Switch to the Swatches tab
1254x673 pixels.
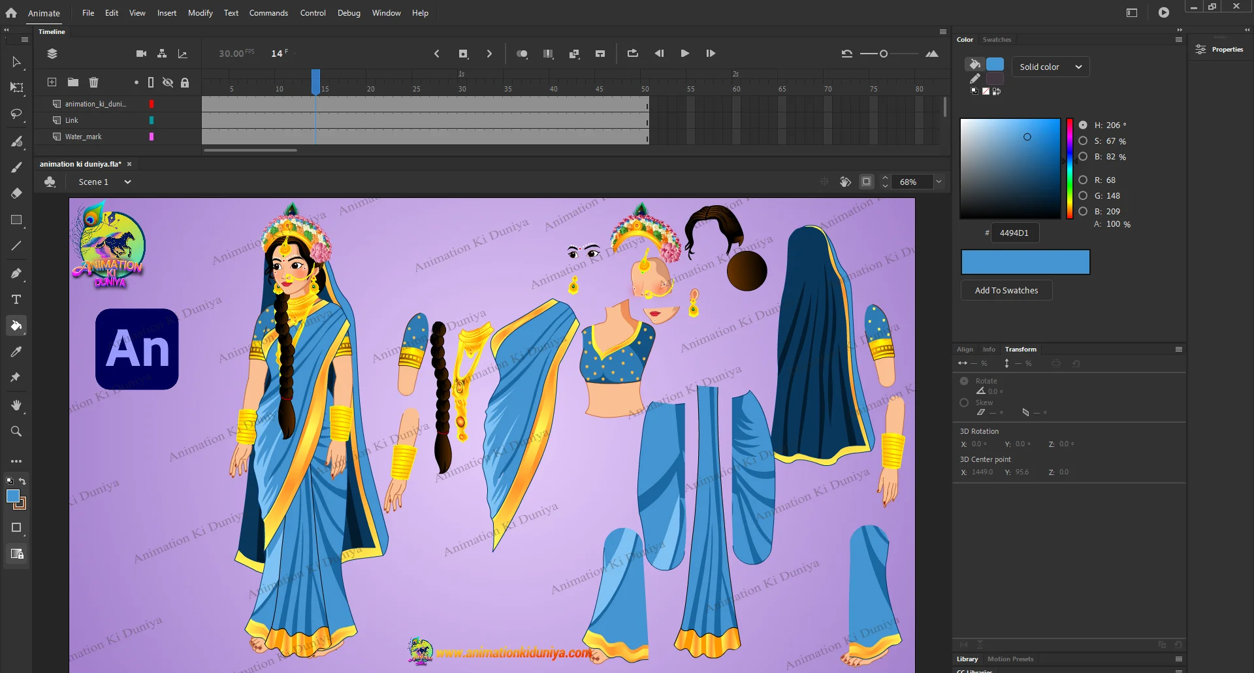[997, 40]
